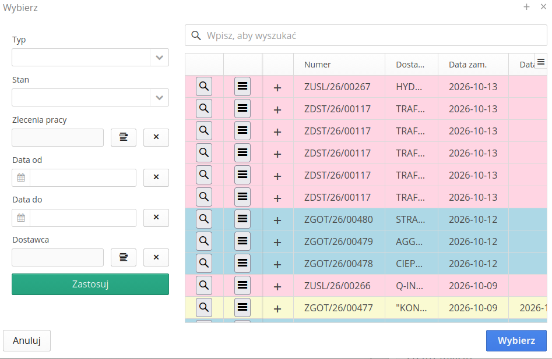The width and height of the screenshot is (552, 359).
Task: Open magnifier preview for ZUSL/26/00267
Action: pos(204,87)
